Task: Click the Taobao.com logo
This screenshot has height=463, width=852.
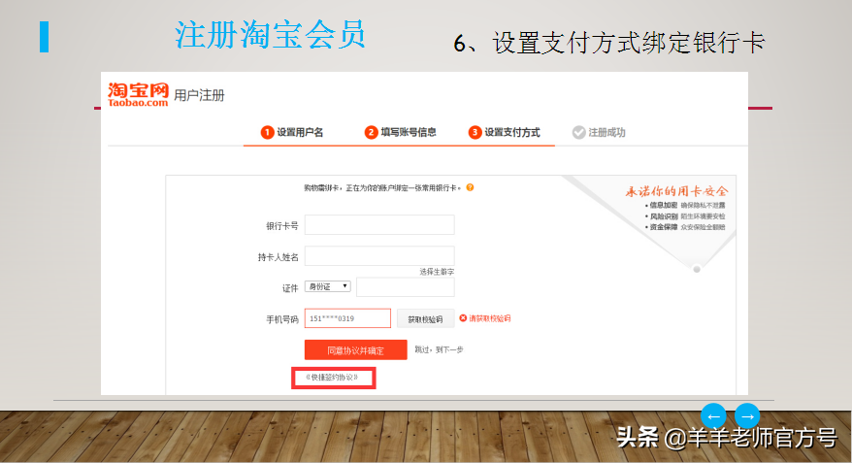Action: (138, 94)
